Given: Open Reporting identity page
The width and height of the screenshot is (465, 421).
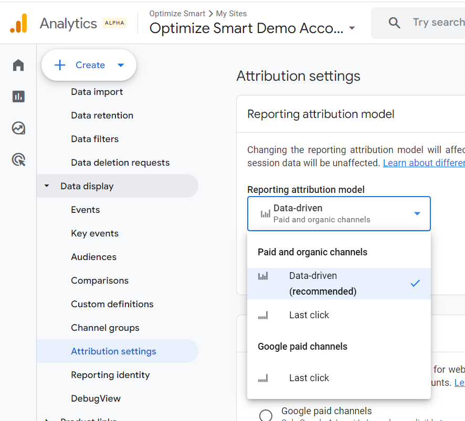Looking at the screenshot, I should [110, 375].
